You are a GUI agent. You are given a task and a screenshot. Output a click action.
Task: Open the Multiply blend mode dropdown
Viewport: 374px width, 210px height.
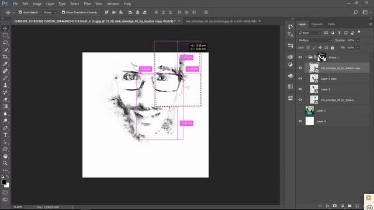(314, 40)
